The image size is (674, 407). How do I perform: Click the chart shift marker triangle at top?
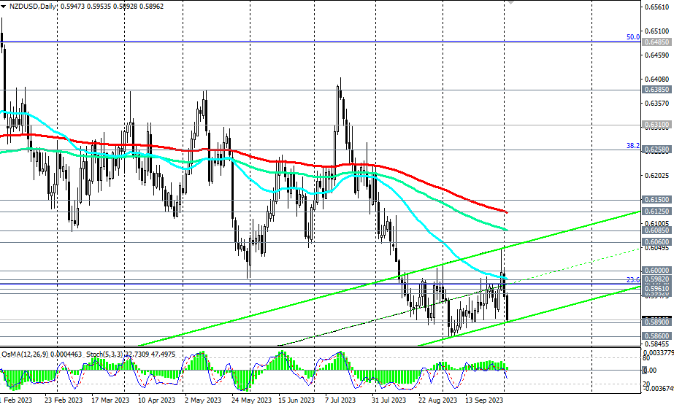(x=510, y=1)
